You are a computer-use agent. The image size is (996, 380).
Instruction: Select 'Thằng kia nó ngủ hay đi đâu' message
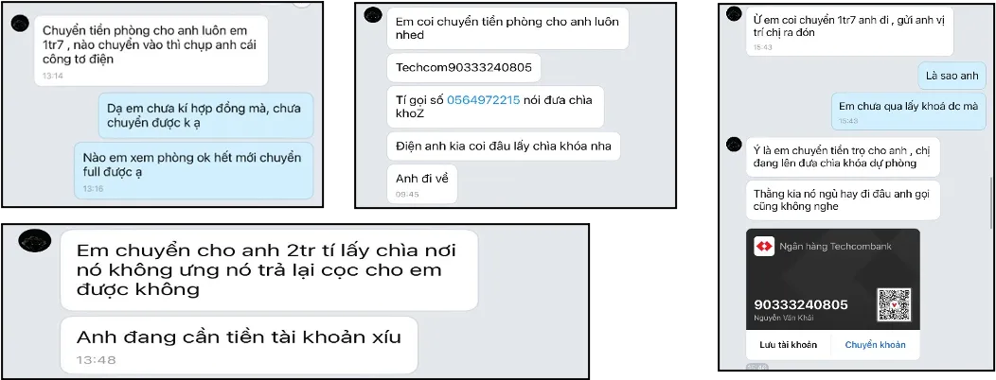point(843,199)
